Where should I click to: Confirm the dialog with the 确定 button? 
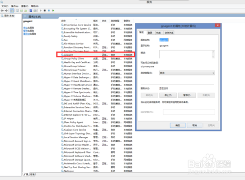(178, 126)
